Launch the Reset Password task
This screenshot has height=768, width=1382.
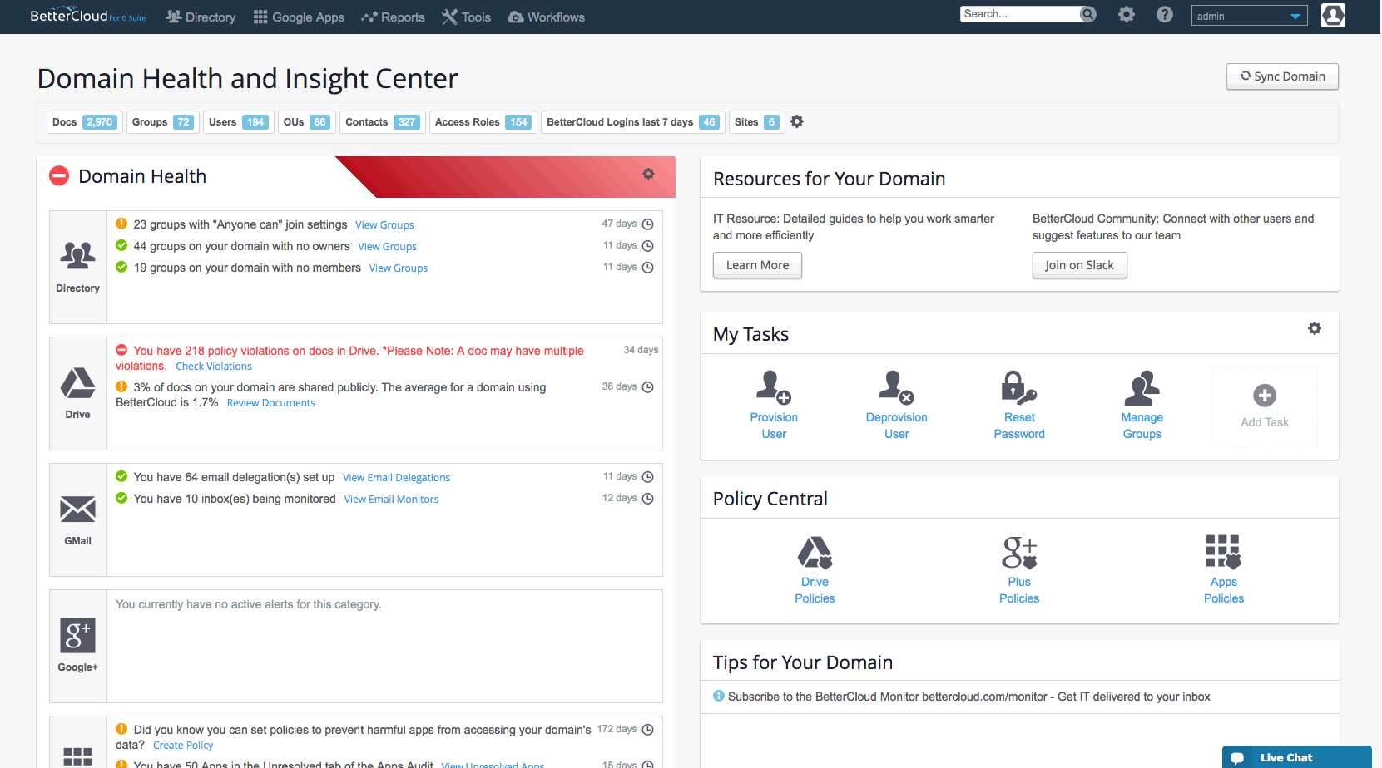point(1019,406)
